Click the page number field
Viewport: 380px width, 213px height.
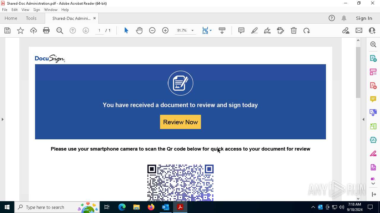pos(99,30)
